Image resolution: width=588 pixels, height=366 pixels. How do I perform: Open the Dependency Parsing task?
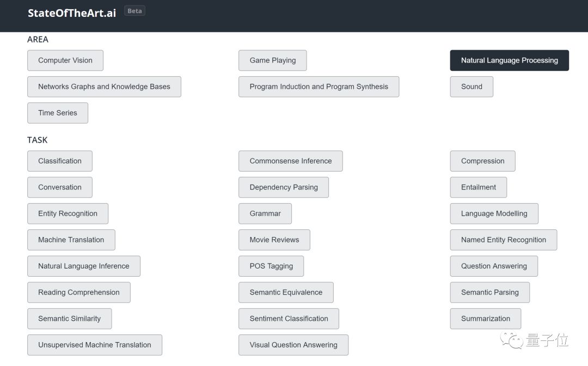click(x=284, y=187)
